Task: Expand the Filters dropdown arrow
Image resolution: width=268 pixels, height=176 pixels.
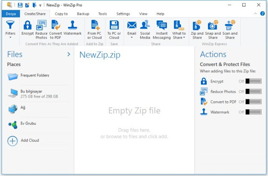Action: coord(10,37)
